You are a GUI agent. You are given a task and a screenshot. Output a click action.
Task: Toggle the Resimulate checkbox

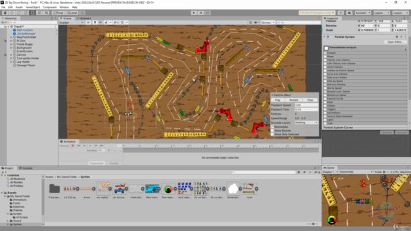[272, 127]
